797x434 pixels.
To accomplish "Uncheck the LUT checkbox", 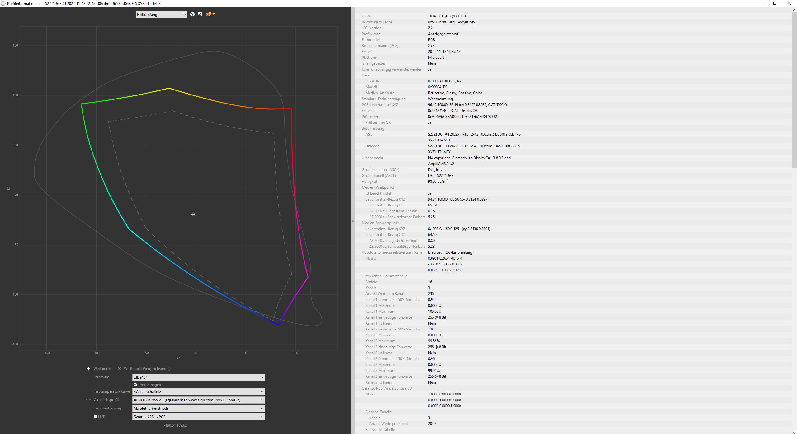I will pyautogui.click(x=95, y=417).
